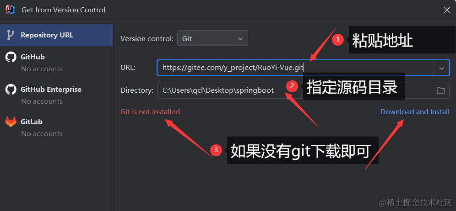Click inside the Directory path field
This screenshot has height=211, width=456.
(x=297, y=90)
